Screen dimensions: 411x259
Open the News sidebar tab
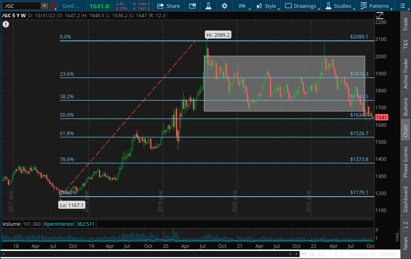(405, 243)
